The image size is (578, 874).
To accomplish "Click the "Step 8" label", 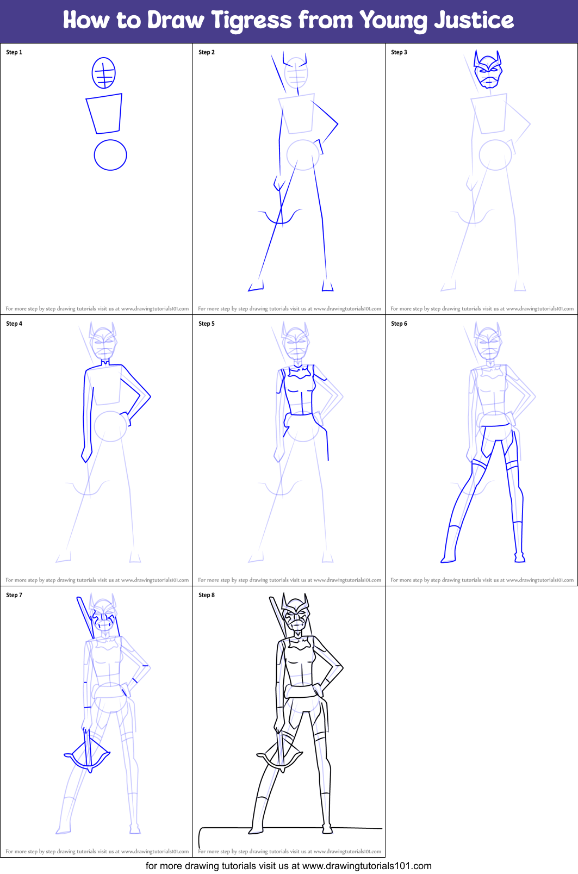I will point(207,595).
